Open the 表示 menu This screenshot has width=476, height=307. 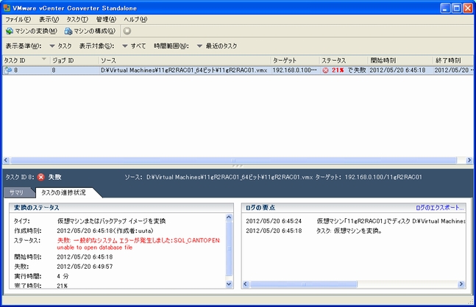click(x=49, y=19)
